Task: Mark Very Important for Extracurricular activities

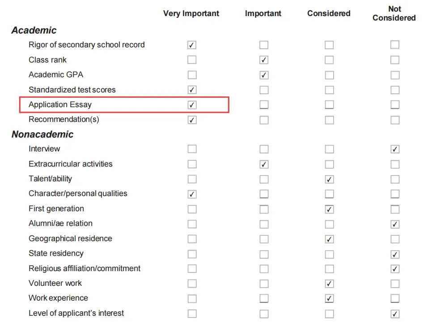Action: tap(192, 164)
